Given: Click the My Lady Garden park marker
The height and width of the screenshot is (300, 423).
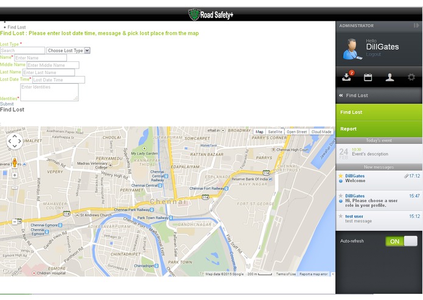Looking at the screenshot, I should pos(144,148).
